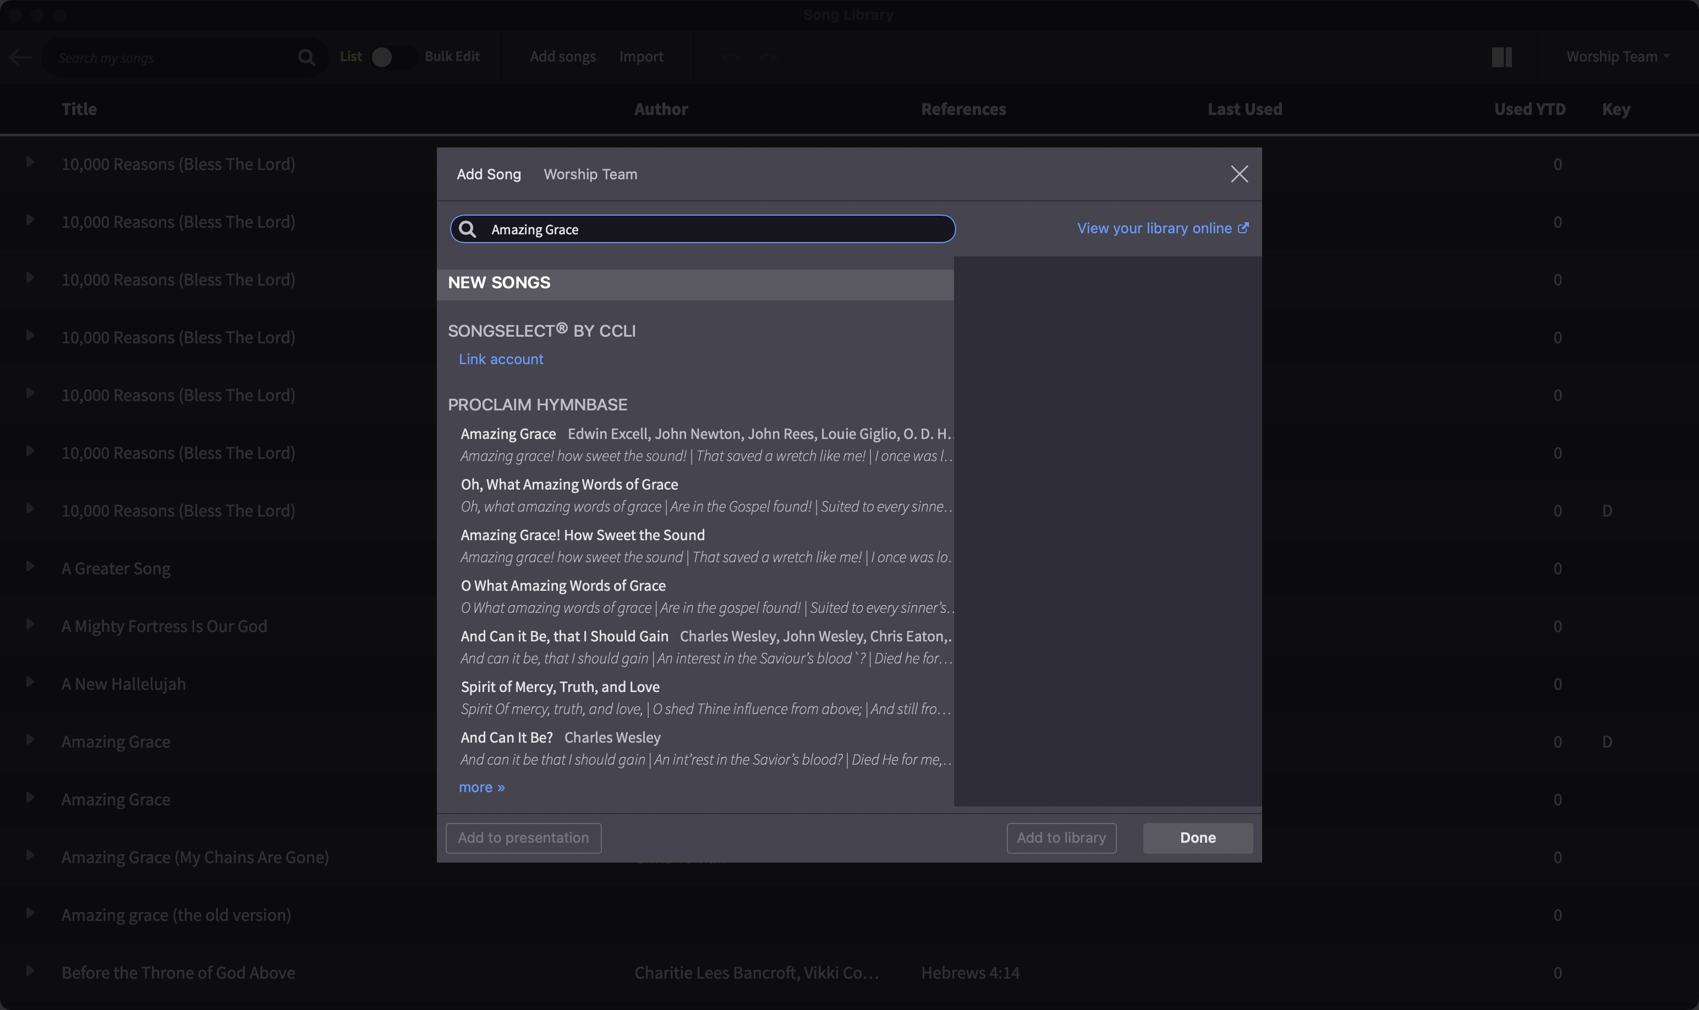Image resolution: width=1699 pixels, height=1010 pixels.
Task: Click the Done button
Action: click(x=1198, y=838)
